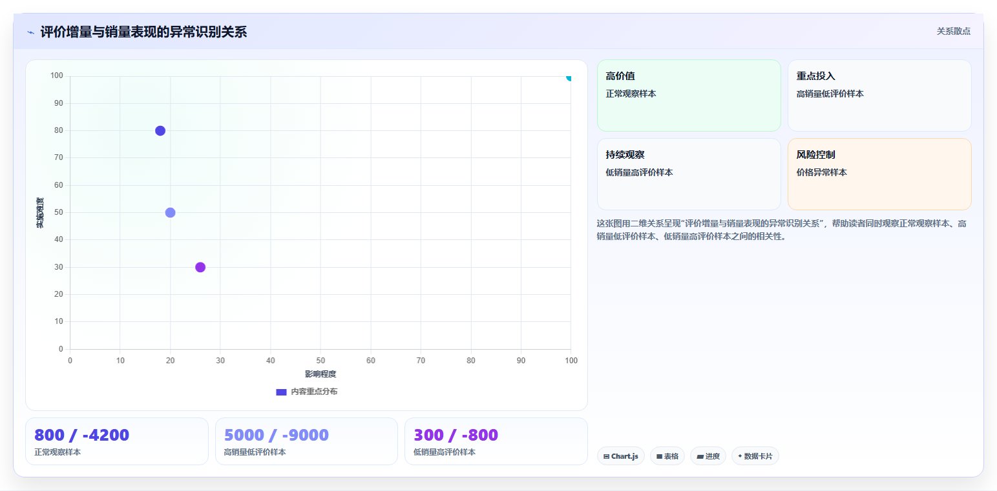
Task: Click the 5000 / -9000 stat card
Action: 306,441
